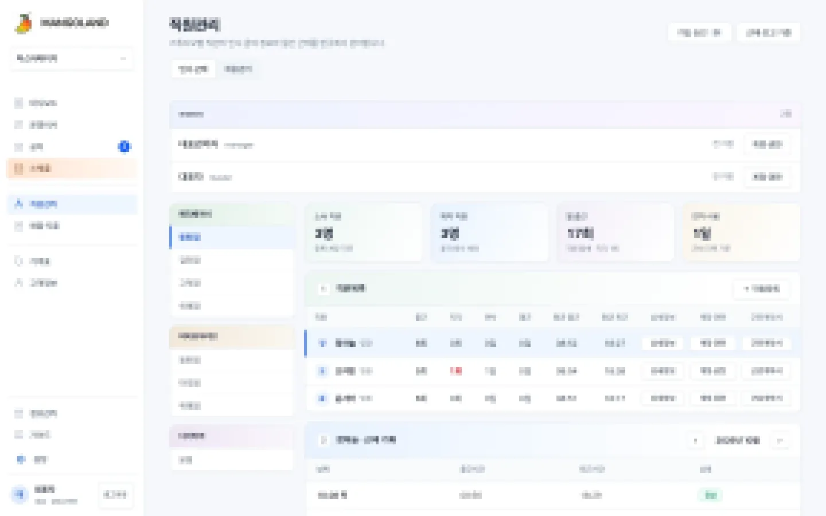This screenshot has width=826, height=516.
Task: Open the sidebar item with the blue badge
Action: tap(72, 147)
